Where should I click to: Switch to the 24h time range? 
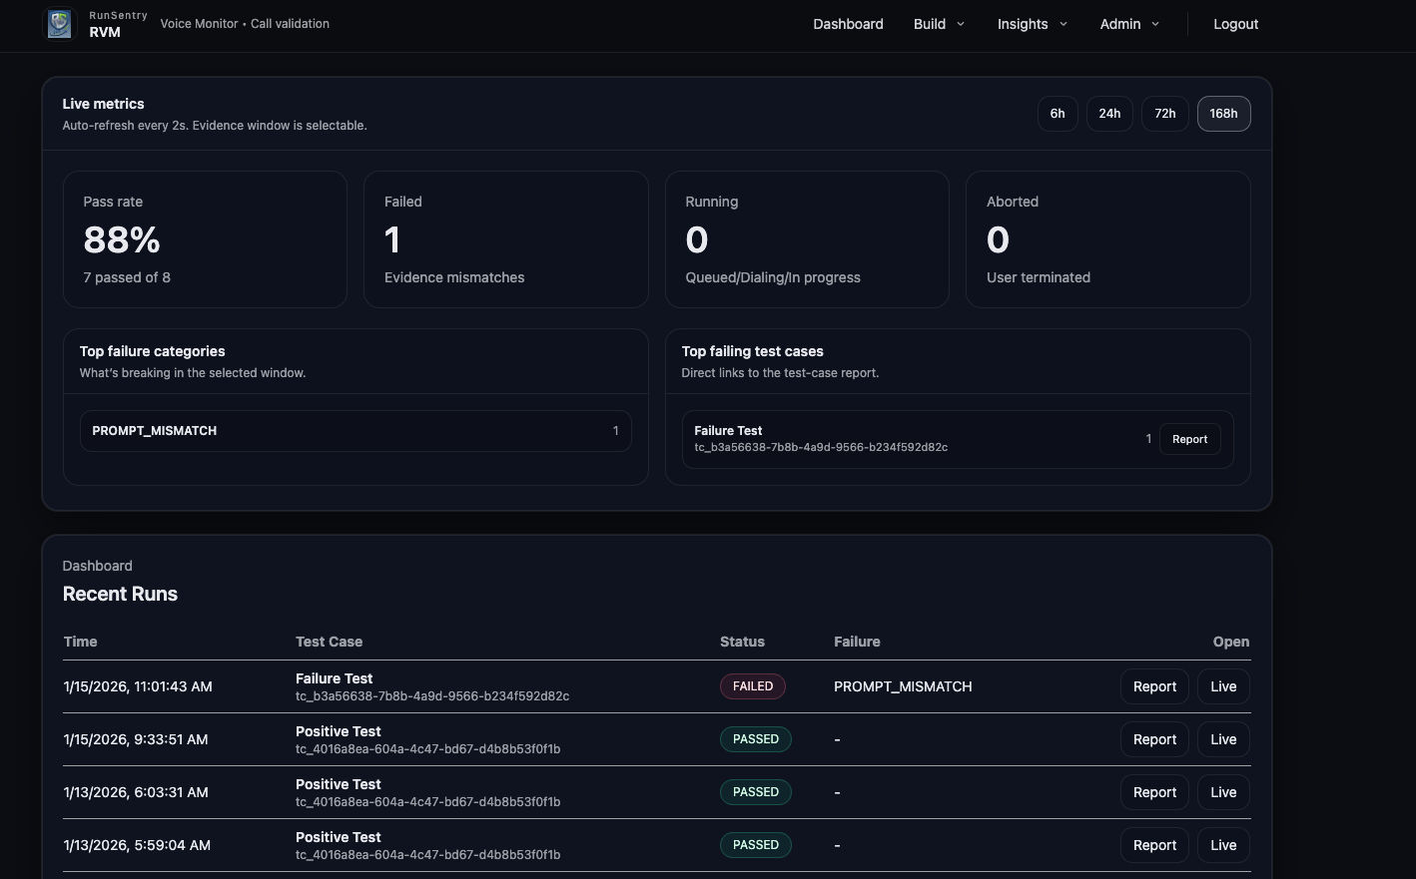pos(1109,113)
